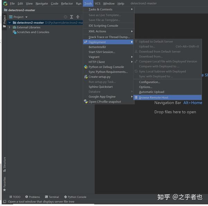
Task: Open the File menu
Action: coord(12,3)
